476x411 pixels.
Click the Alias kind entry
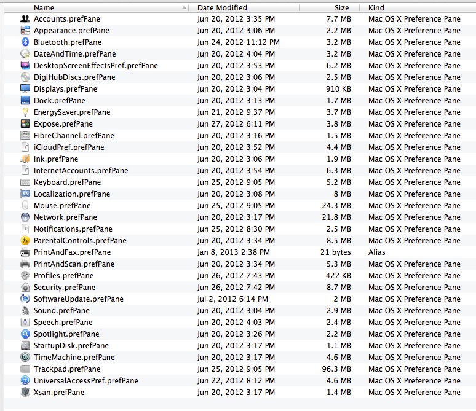click(377, 252)
